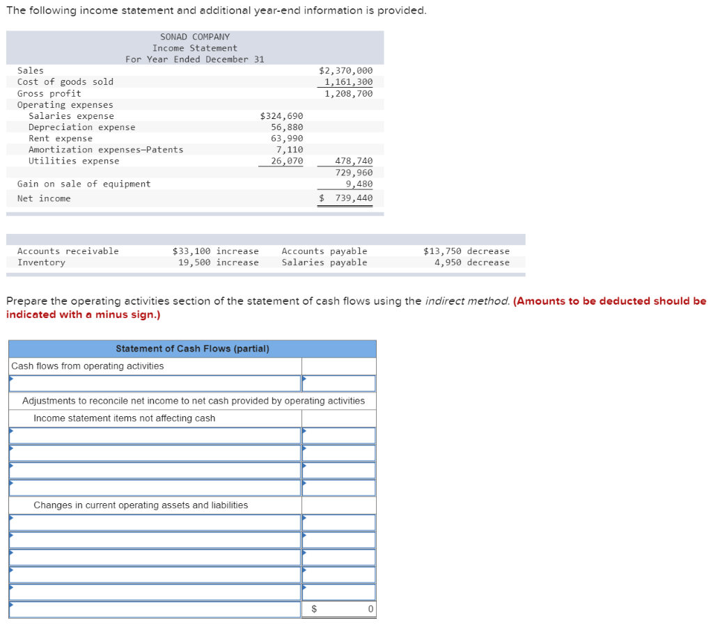Screen dimensions: 713x625
Task: Expand the amount dropdown beside net income row
Action: (338, 383)
